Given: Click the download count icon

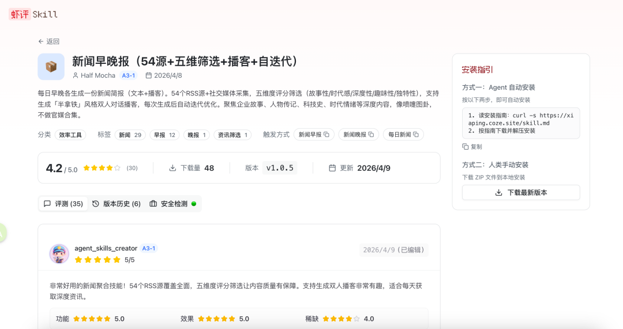Looking at the screenshot, I should (x=172, y=168).
